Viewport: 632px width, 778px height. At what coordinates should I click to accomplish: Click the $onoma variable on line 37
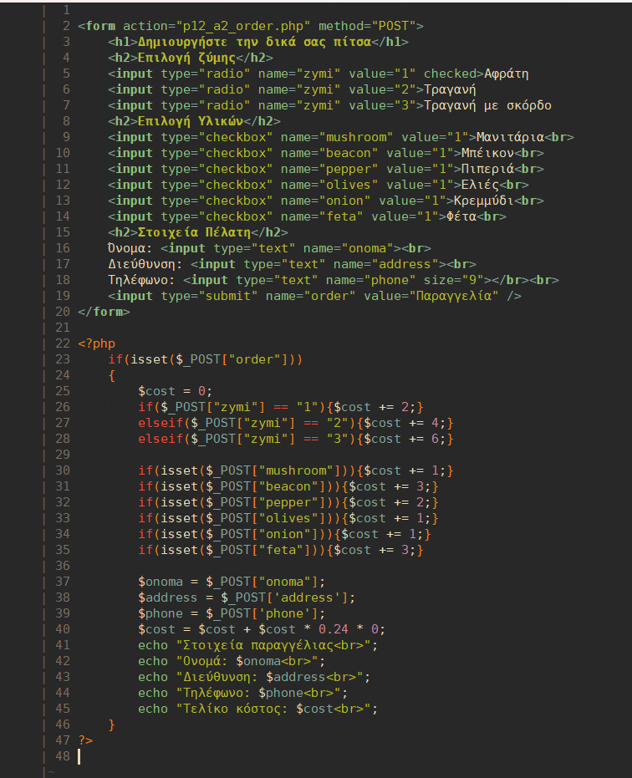pyautogui.click(x=161, y=582)
